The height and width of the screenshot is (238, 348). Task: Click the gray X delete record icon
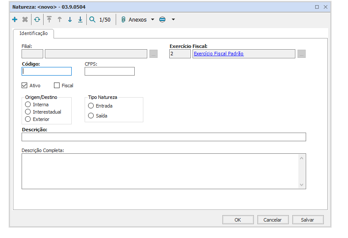click(25, 19)
